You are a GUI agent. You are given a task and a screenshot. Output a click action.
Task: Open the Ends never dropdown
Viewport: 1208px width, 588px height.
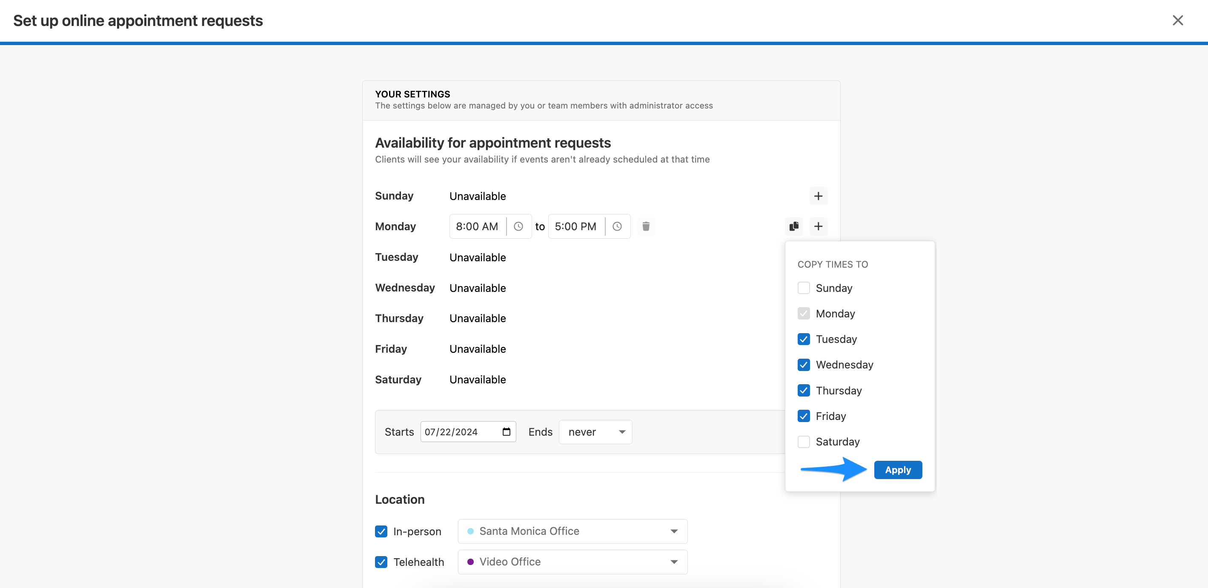(x=595, y=432)
